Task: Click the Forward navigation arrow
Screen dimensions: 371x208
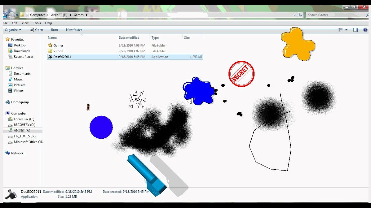Action: pos(12,15)
